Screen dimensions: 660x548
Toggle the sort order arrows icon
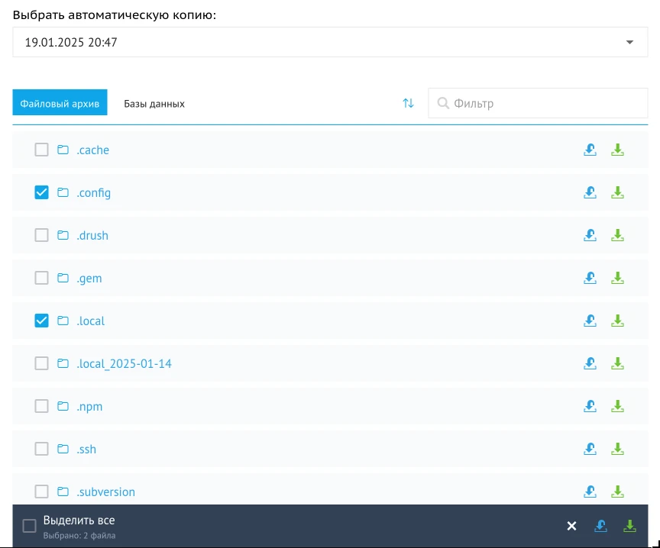point(409,103)
